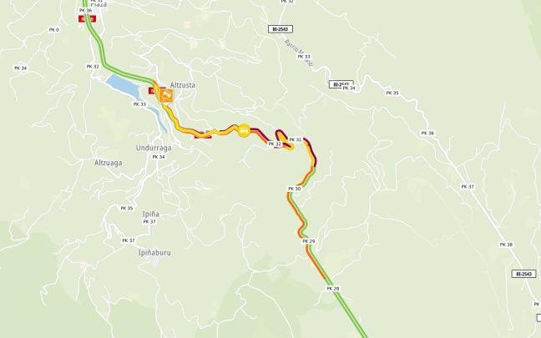
Task: Click the BI-2543 road shield below PK 38
Action: pyautogui.click(x=523, y=274)
